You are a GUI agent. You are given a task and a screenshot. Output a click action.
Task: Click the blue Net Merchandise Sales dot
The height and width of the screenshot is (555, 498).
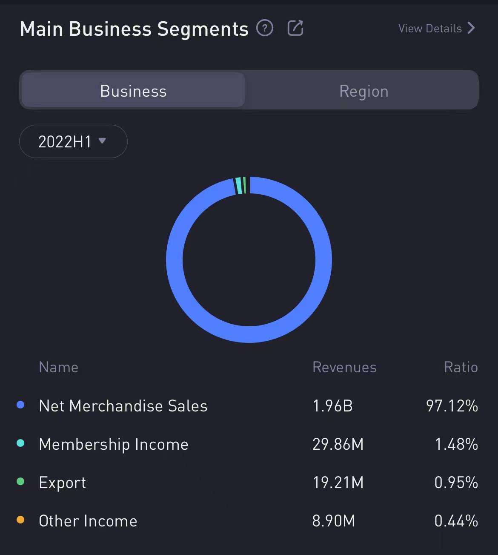(20, 405)
